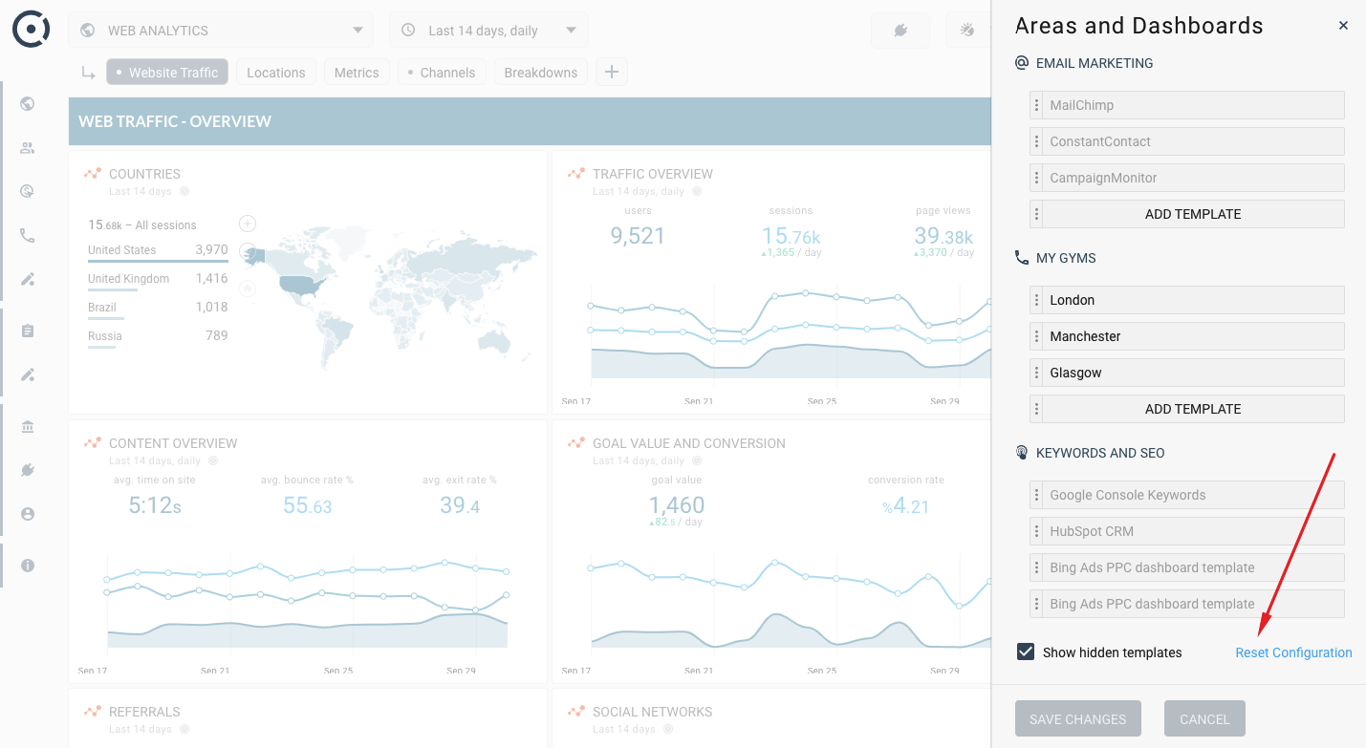Click the United States country row

coord(158,250)
